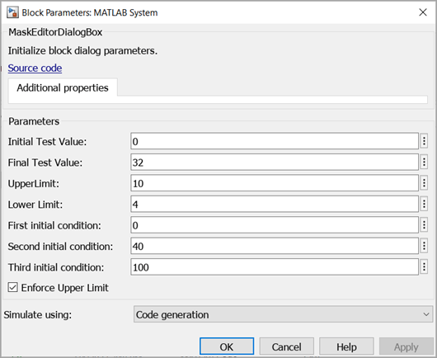Image resolution: width=437 pixels, height=358 pixels.
Task: Uncheck the Enforce Upper Limit checkbox
Action: pyautogui.click(x=13, y=287)
